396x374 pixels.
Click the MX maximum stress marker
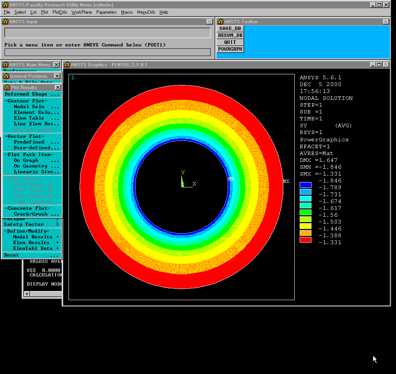coord(286,181)
